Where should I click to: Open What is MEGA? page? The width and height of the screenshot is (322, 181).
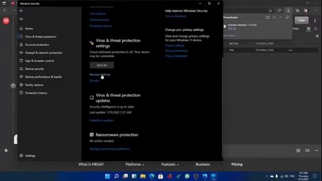coord(91,164)
